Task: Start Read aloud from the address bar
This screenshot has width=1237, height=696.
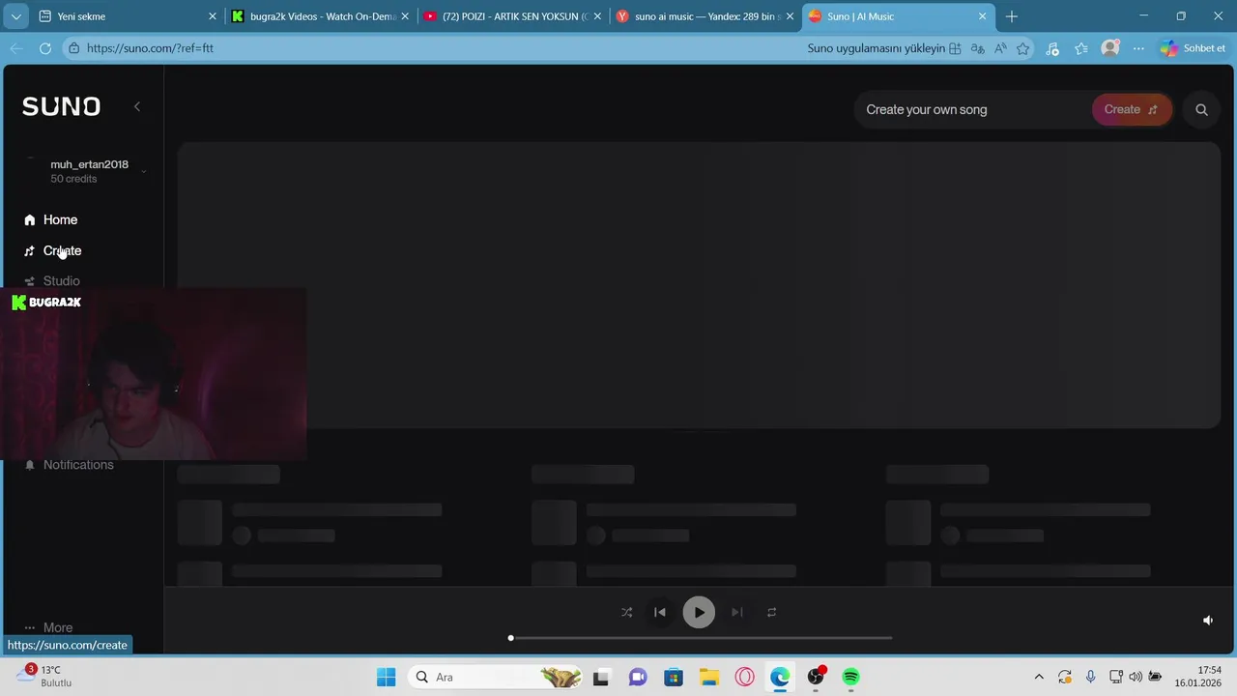Action: [x=1000, y=48]
